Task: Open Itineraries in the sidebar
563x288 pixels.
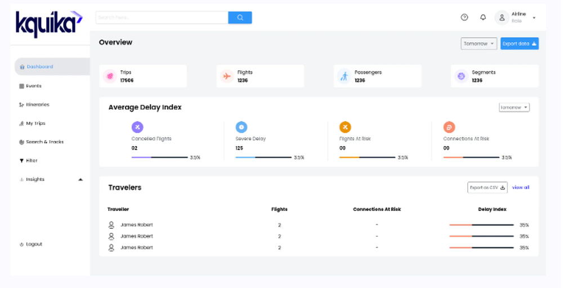Action: point(37,105)
